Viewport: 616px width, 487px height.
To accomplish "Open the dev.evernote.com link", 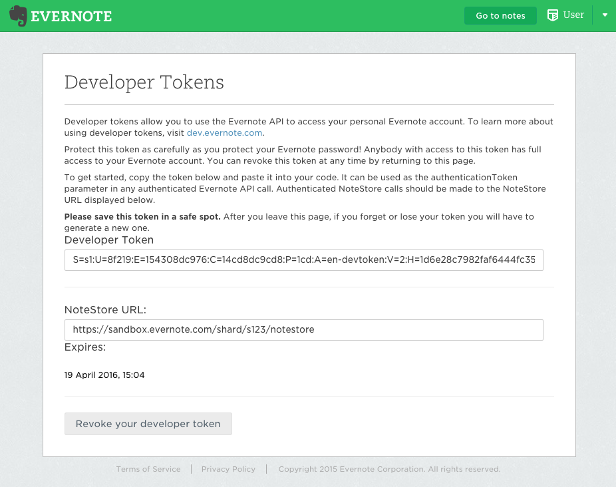I will 225,133.
